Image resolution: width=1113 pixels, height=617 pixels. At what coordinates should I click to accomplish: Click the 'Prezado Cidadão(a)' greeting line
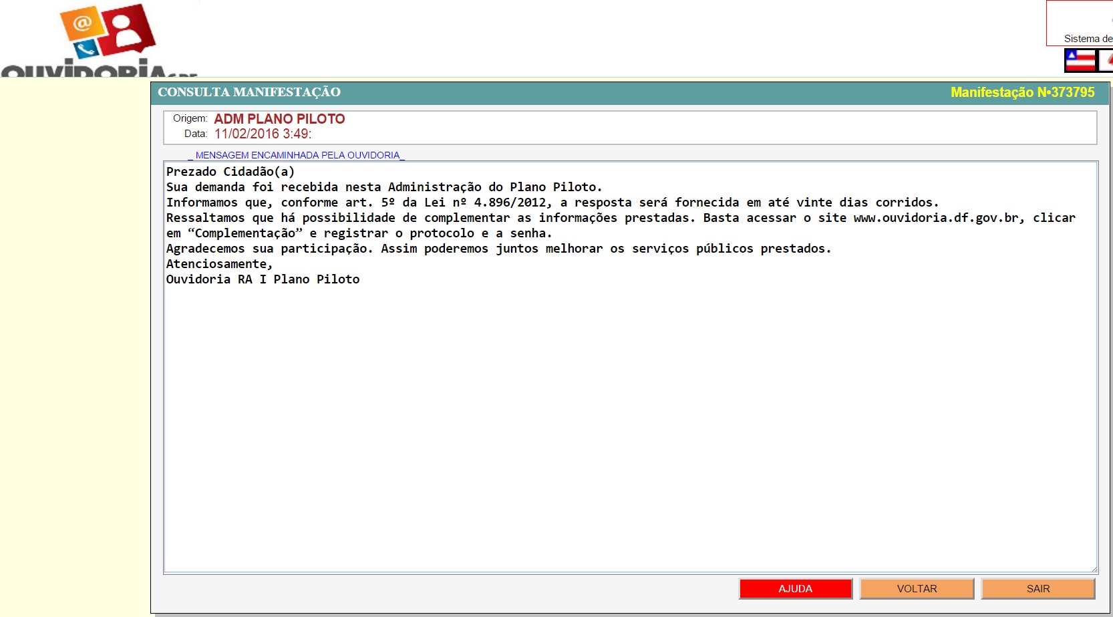tap(230, 172)
